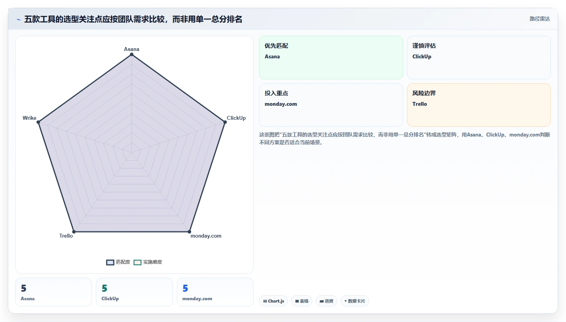566x322 pixels.
Task: Select the monday.com data point on radar
Action: pyautogui.click(x=189, y=232)
